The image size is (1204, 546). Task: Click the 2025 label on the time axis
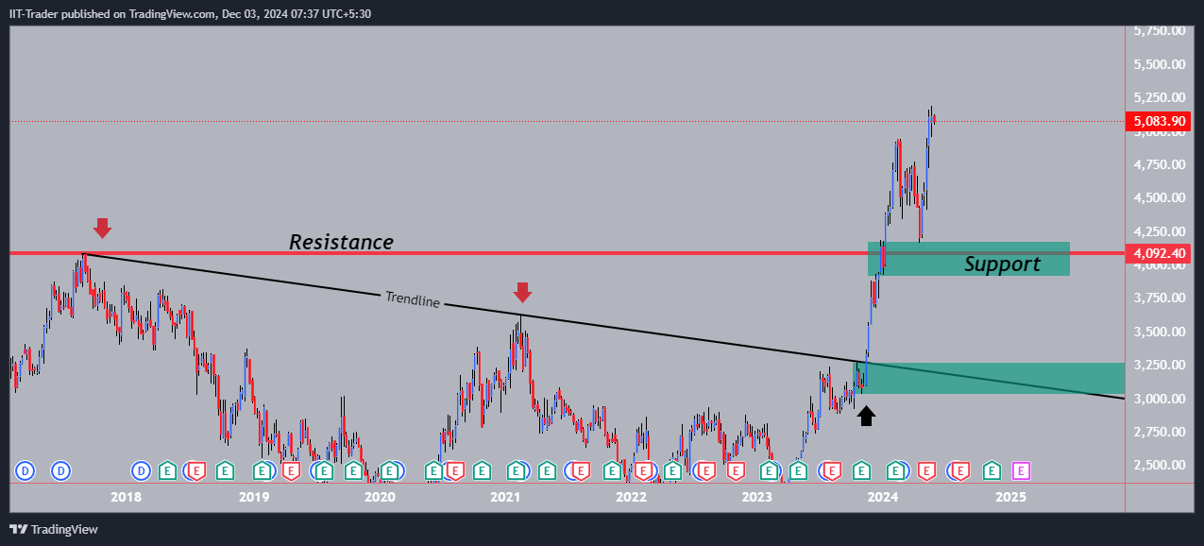pyautogui.click(x=1010, y=497)
